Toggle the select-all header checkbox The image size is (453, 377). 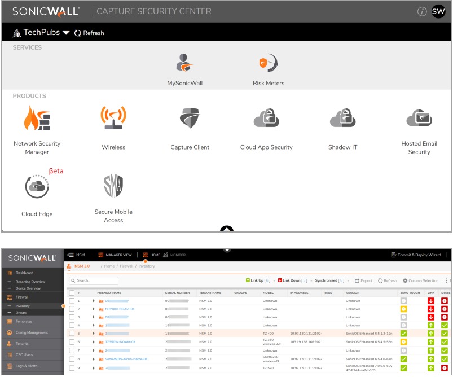[x=72, y=293]
